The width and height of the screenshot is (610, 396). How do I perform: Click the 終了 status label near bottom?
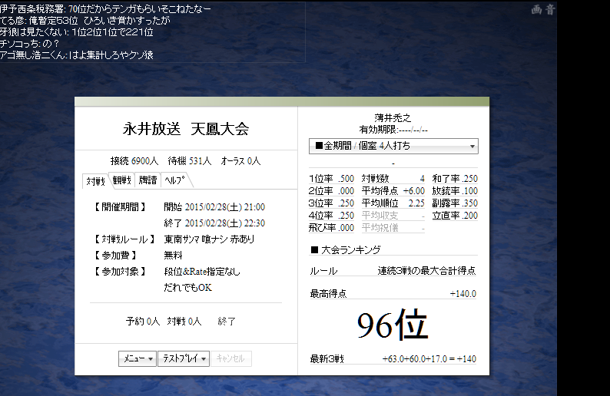227,322
